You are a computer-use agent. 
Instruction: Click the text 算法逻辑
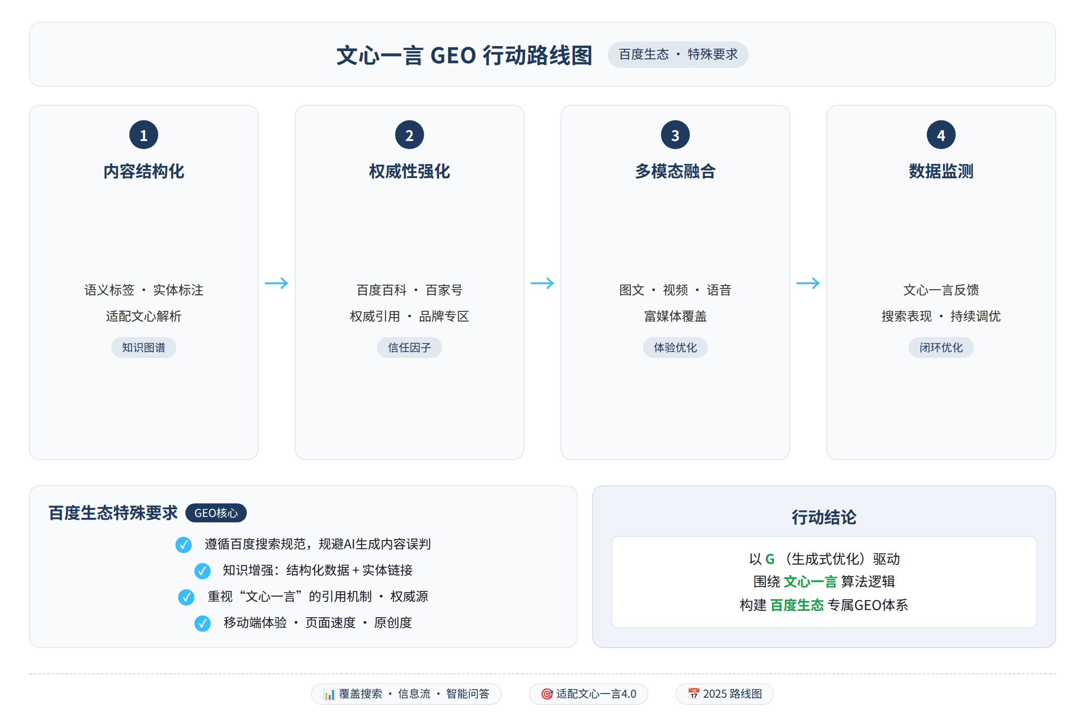[x=868, y=582]
